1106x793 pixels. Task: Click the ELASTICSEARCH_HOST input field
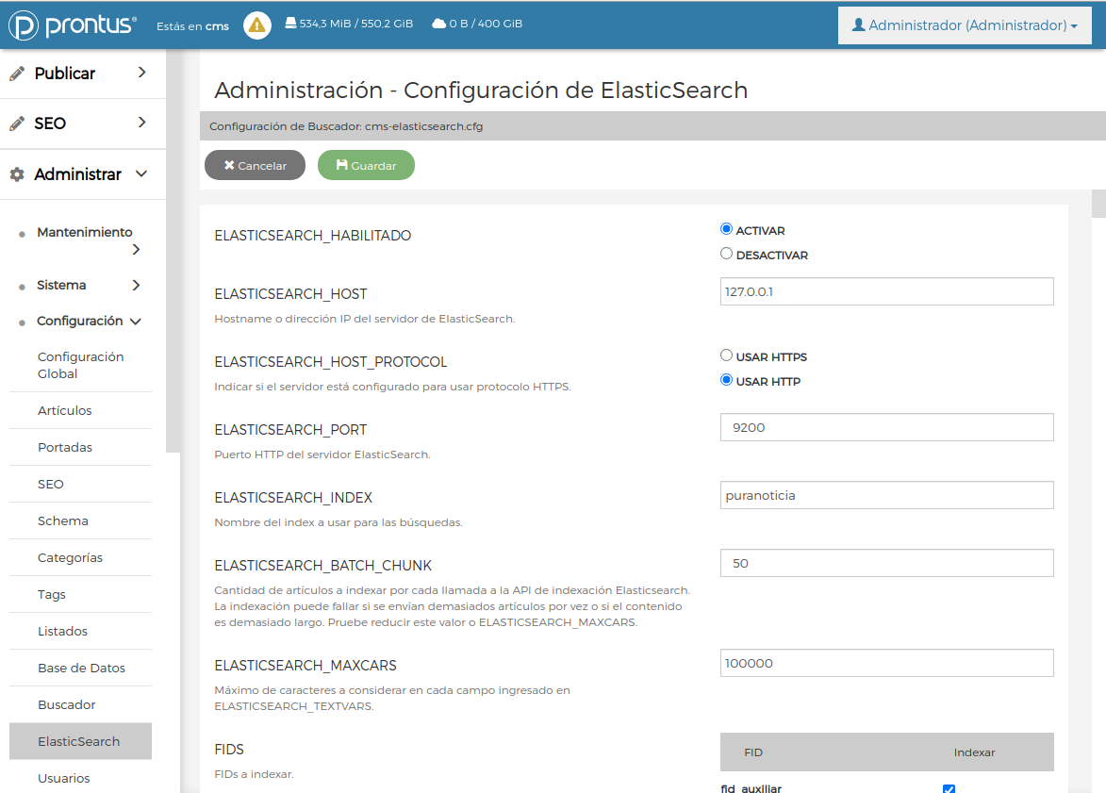[x=886, y=291]
